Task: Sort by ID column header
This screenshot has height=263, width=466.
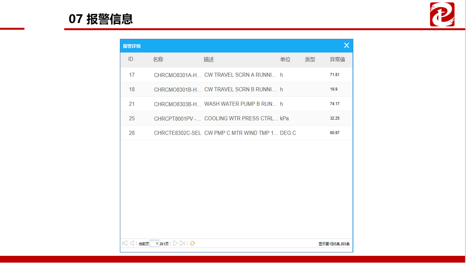Action: coord(130,59)
